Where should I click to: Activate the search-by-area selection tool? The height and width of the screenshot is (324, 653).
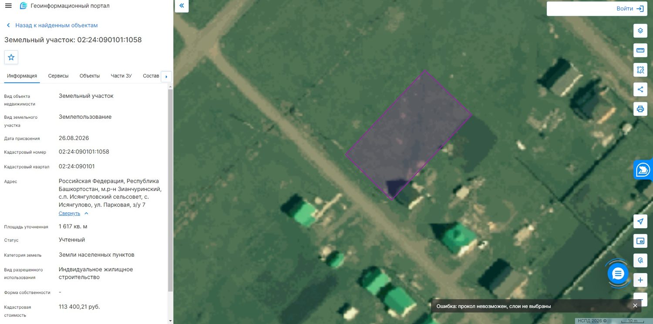640,70
